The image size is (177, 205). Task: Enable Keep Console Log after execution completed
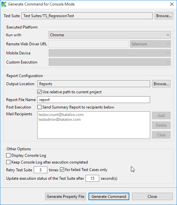tap(8, 162)
